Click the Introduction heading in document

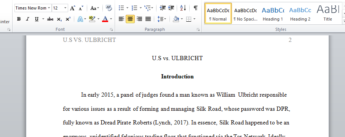pyautogui.click(x=177, y=76)
